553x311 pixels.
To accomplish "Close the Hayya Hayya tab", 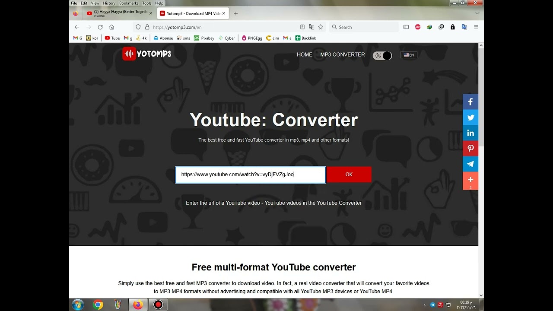I will tap(151, 13).
